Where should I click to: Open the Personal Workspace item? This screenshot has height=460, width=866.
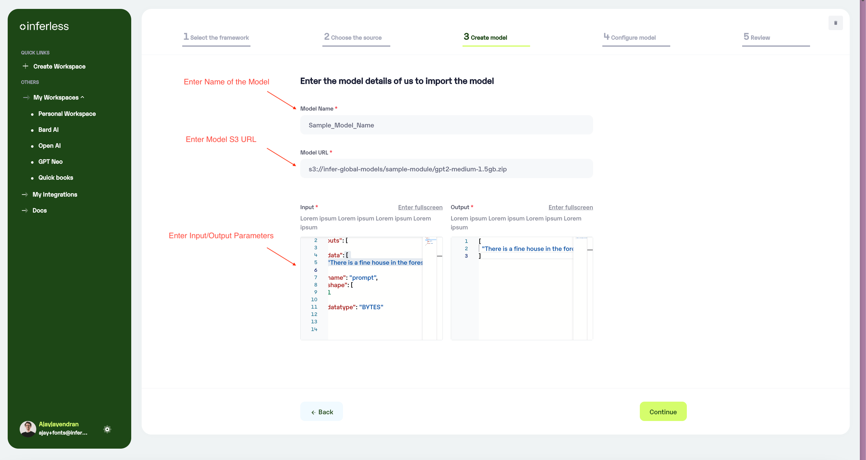[67, 114]
